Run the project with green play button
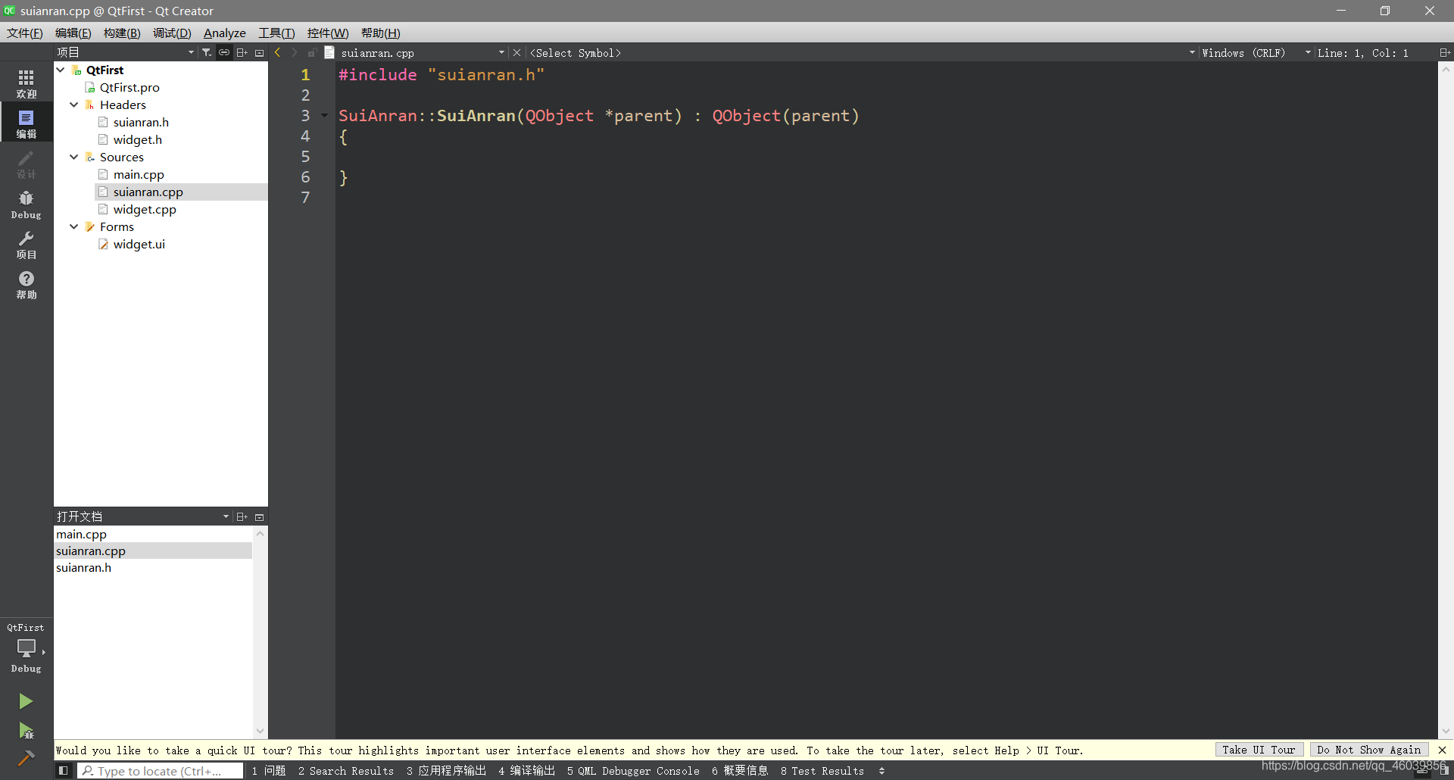The width and height of the screenshot is (1454, 780). (x=26, y=701)
